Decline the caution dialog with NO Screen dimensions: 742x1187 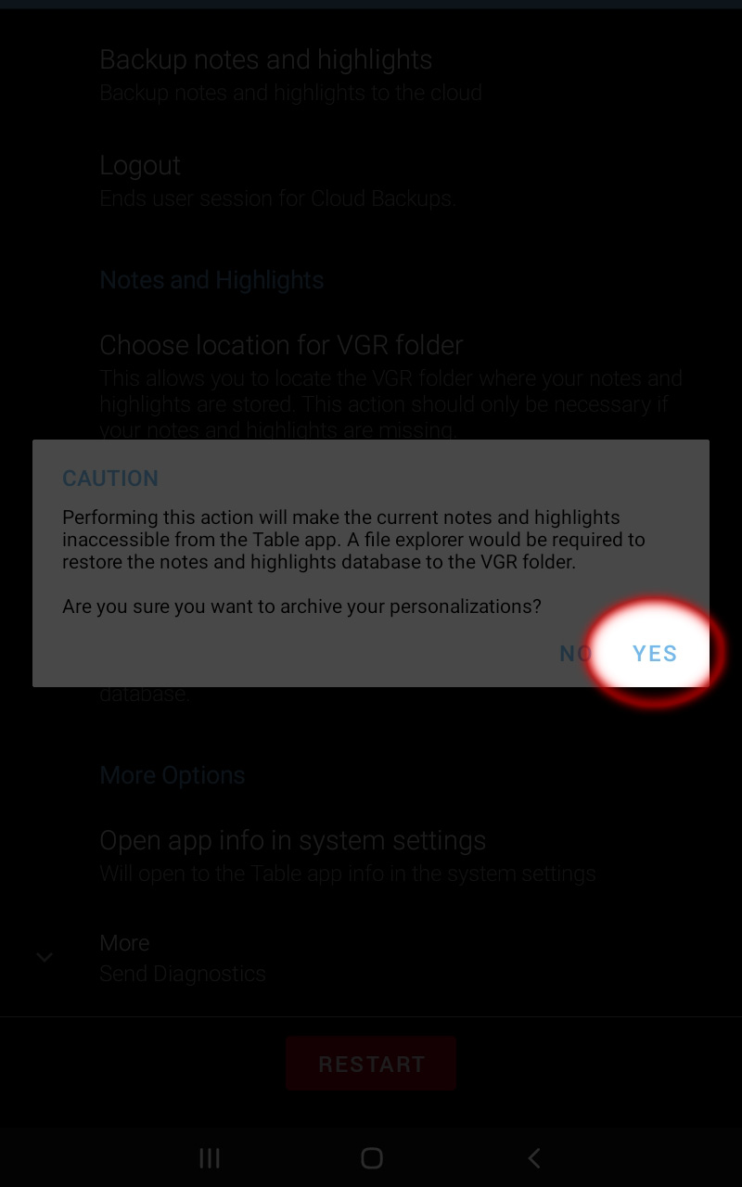click(575, 654)
